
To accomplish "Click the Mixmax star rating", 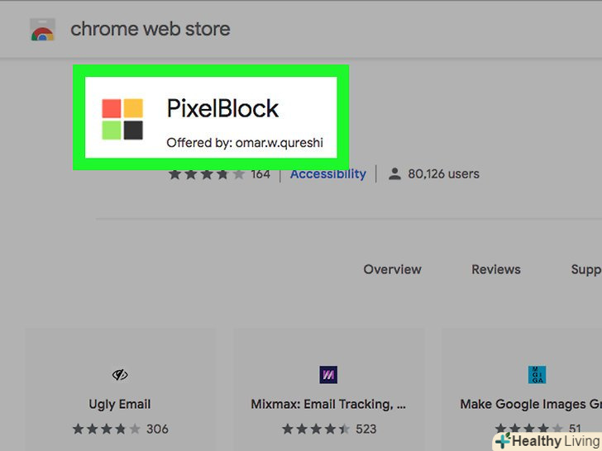I will click(316, 429).
